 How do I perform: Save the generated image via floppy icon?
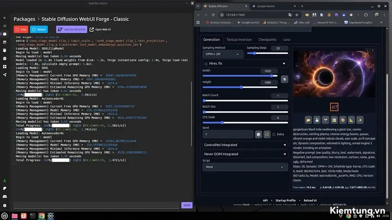pyautogui.click(x=317, y=120)
